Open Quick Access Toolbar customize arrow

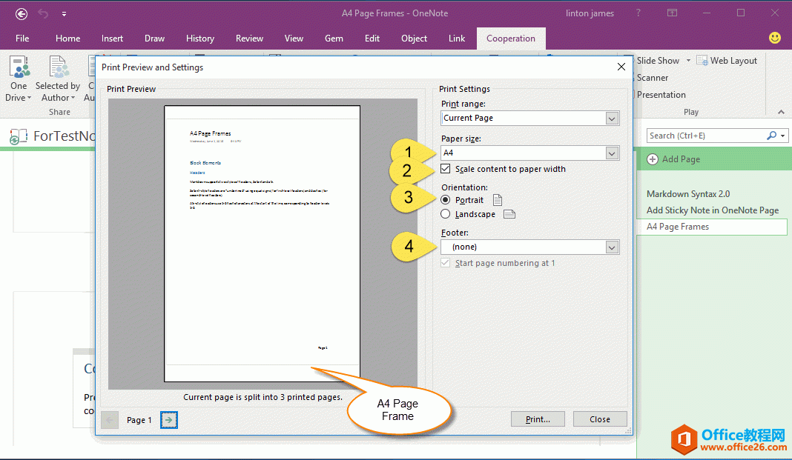point(65,14)
